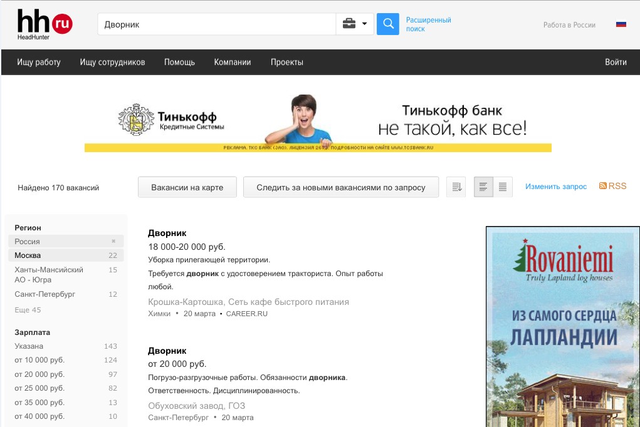Screen dimensions: 640x427
Task: Switch to the detailed list view icon
Action: (x=483, y=187)
